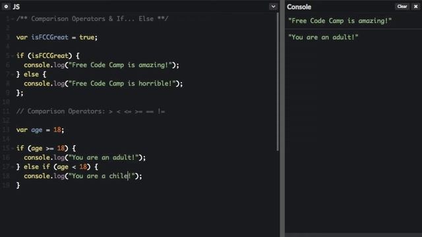This screenshot has height=237, width=422.
Task: Open JS editor settings gear
Action: (6, 7)
